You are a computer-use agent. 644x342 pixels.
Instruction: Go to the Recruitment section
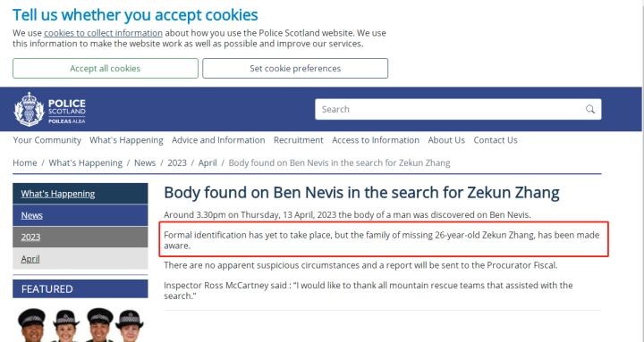pyautogui.click(x=299, y=140)
